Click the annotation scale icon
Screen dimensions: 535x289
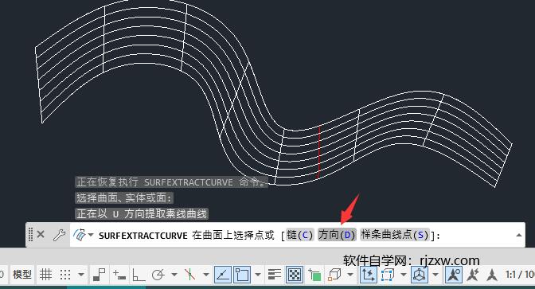(492, 275)
